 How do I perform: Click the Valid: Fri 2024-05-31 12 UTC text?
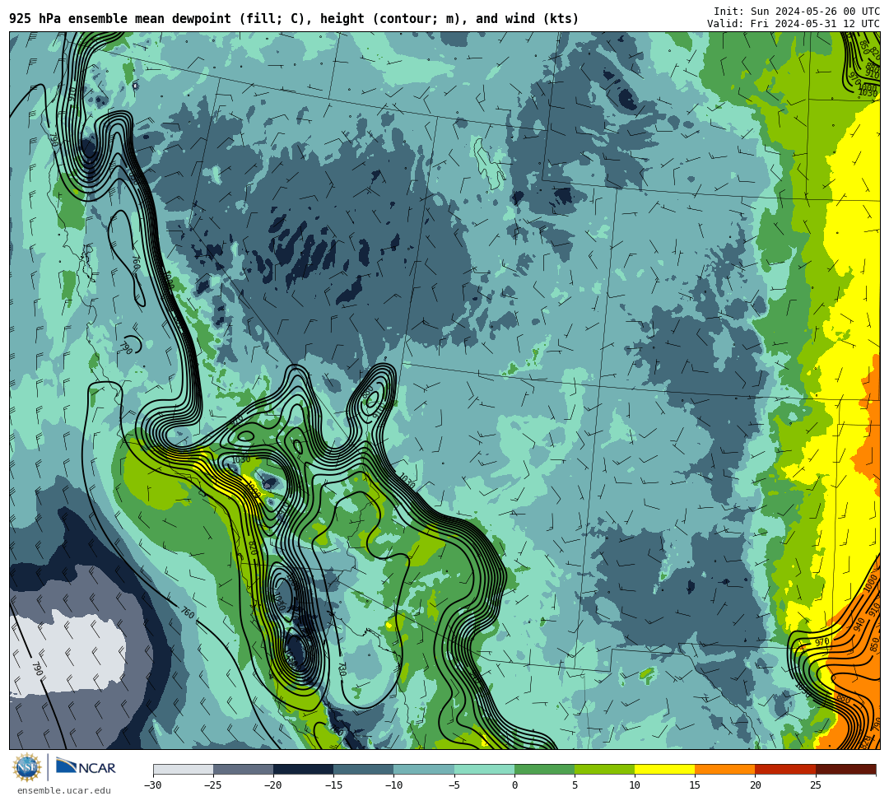(x=794, y=24)
